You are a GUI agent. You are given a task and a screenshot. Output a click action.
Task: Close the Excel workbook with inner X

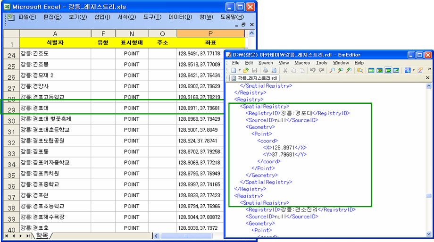(x=251, y=25)
